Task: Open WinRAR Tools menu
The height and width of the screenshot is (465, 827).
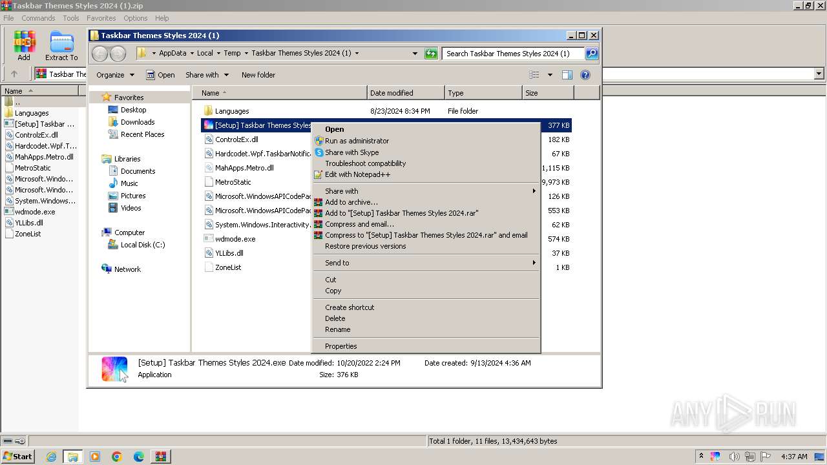Action: point(71,18)
